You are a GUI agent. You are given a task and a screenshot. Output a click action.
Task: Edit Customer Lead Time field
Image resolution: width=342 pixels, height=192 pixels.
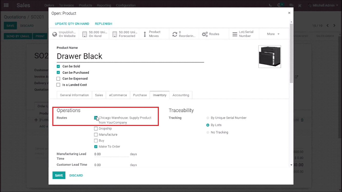click(111, 165)
